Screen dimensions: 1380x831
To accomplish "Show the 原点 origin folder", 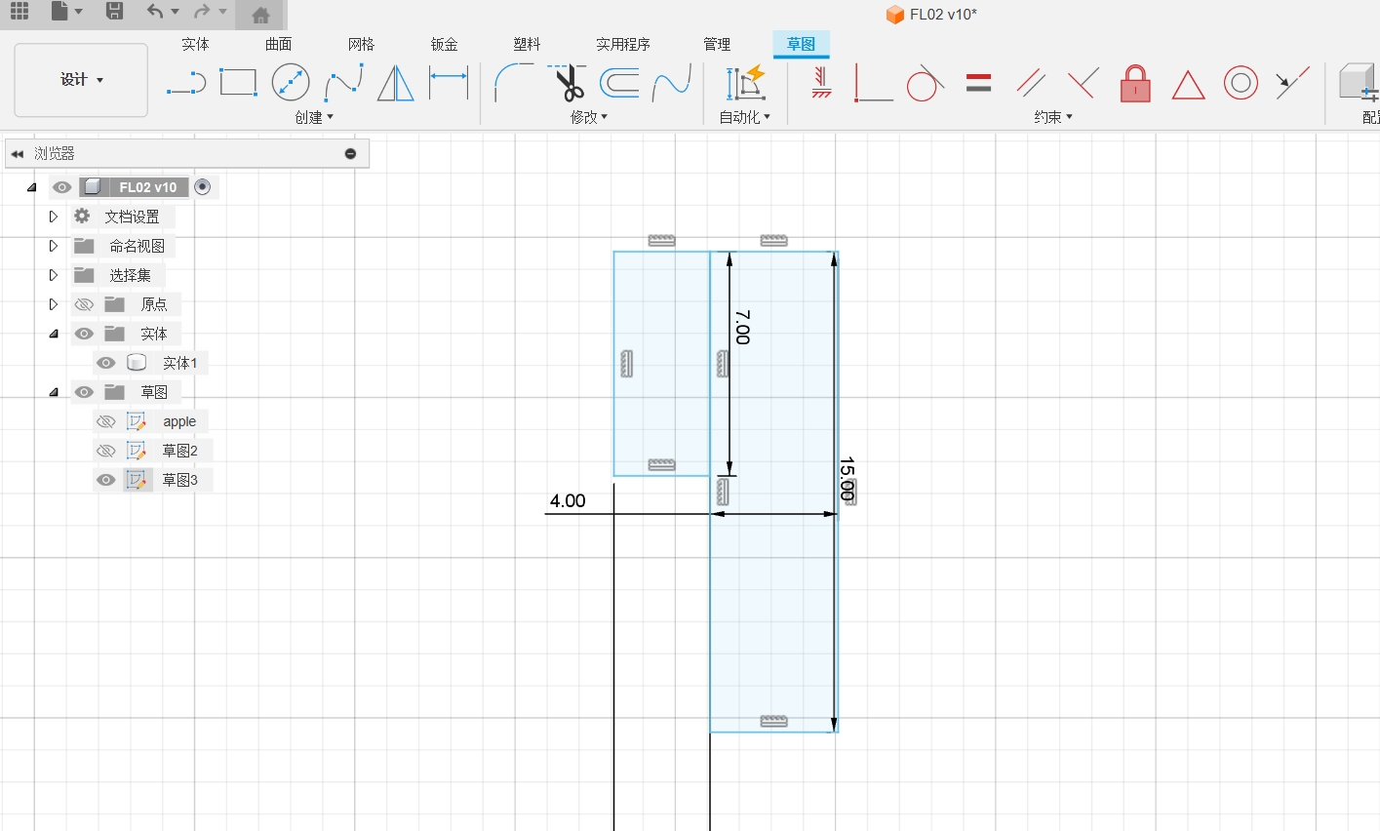I will [84, 304].
